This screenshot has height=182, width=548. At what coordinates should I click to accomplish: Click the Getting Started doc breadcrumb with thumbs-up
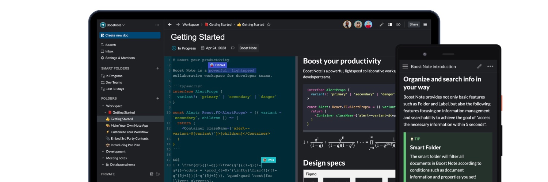(251, 25)
